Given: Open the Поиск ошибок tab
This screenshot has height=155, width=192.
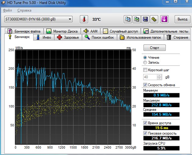Looking at the screenshot, I should point(99,37).
